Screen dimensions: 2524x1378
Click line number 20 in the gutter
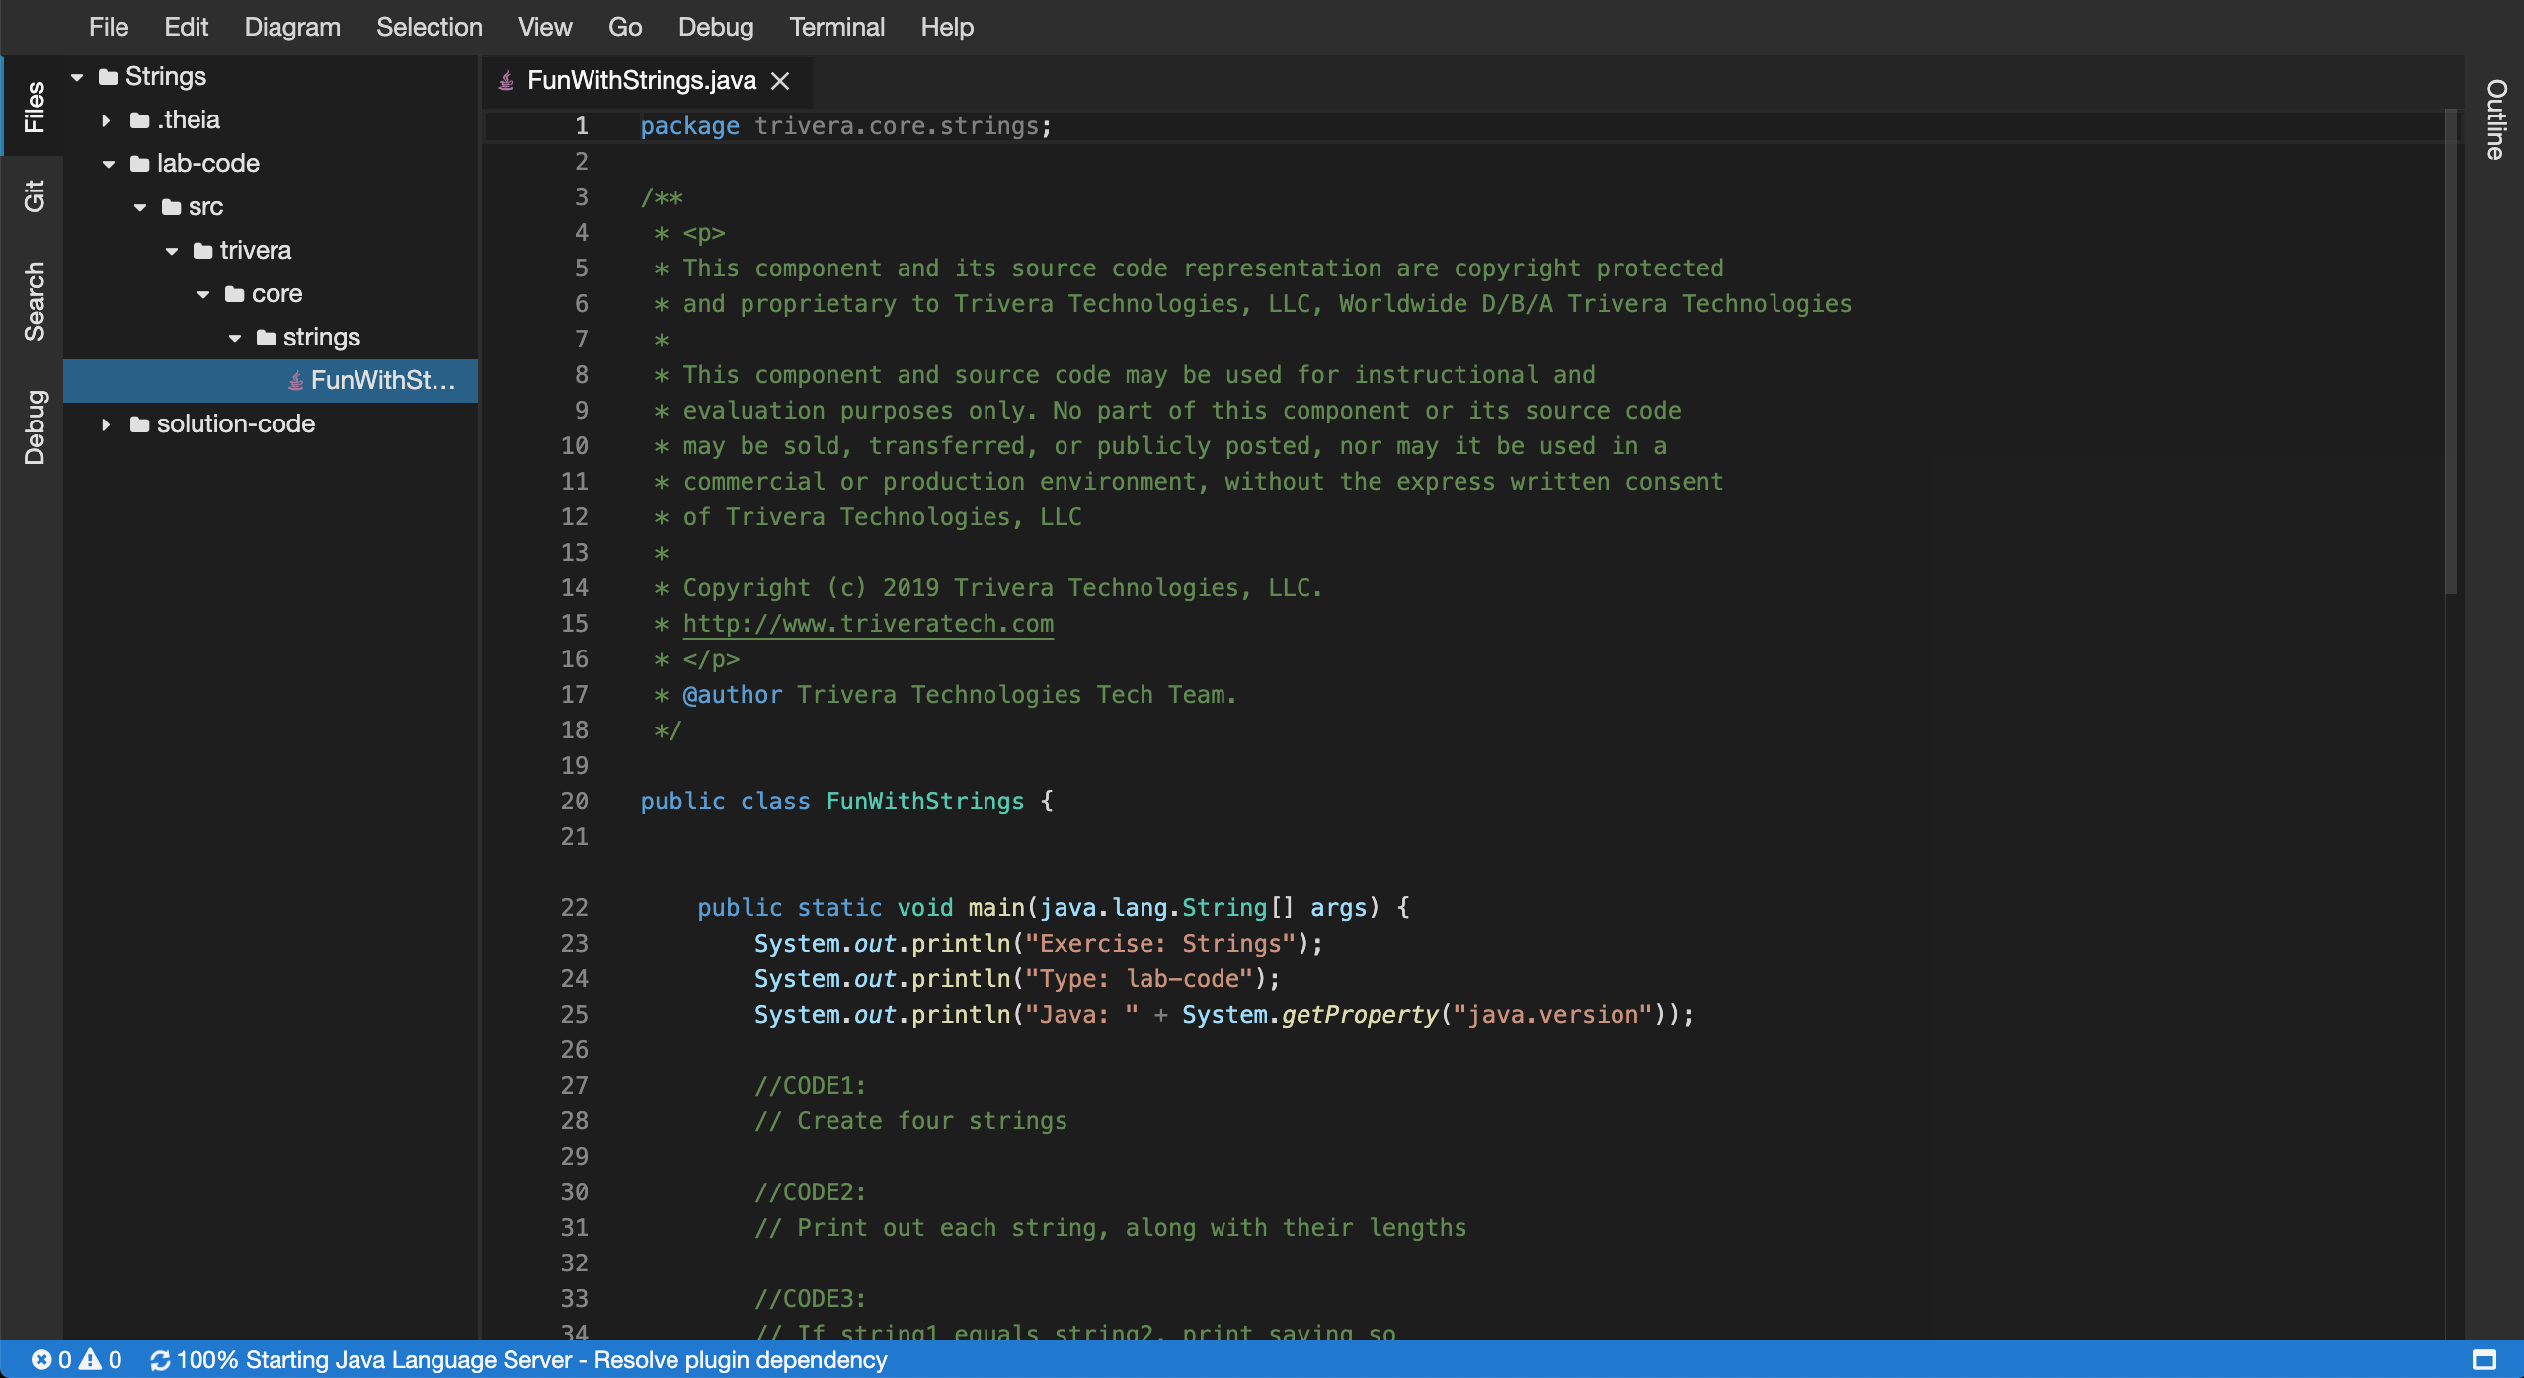tap(574, 802)
